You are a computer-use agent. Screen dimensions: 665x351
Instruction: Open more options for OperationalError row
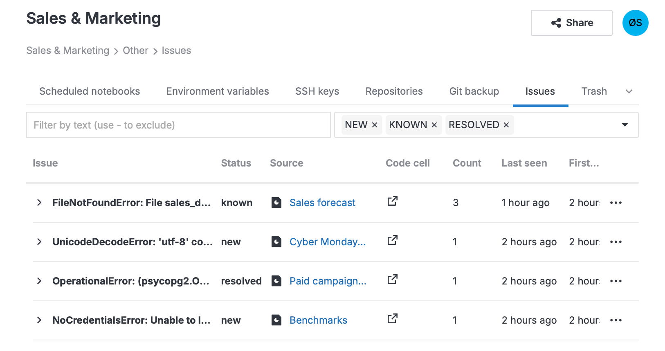click(616, 281)
